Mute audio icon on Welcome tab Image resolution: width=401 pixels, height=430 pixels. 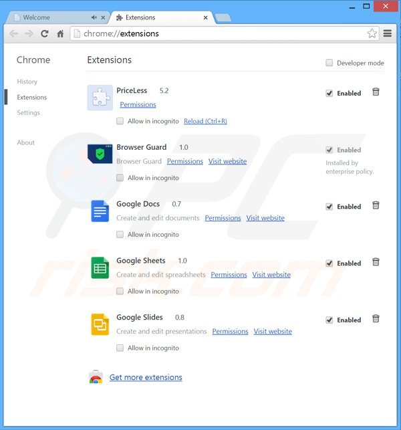click(x=94, y=17)
